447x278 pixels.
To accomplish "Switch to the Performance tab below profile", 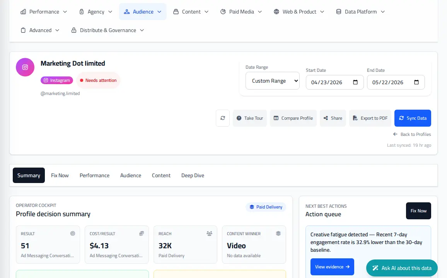I will click(x=94, y=175).
